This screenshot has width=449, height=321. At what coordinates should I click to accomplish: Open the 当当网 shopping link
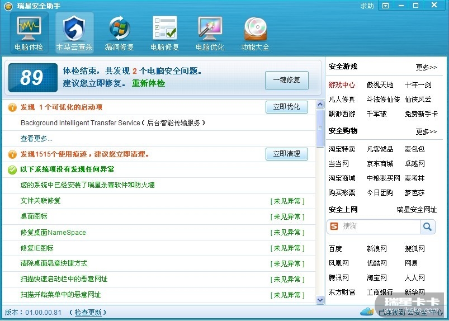[x=338, y=164]
